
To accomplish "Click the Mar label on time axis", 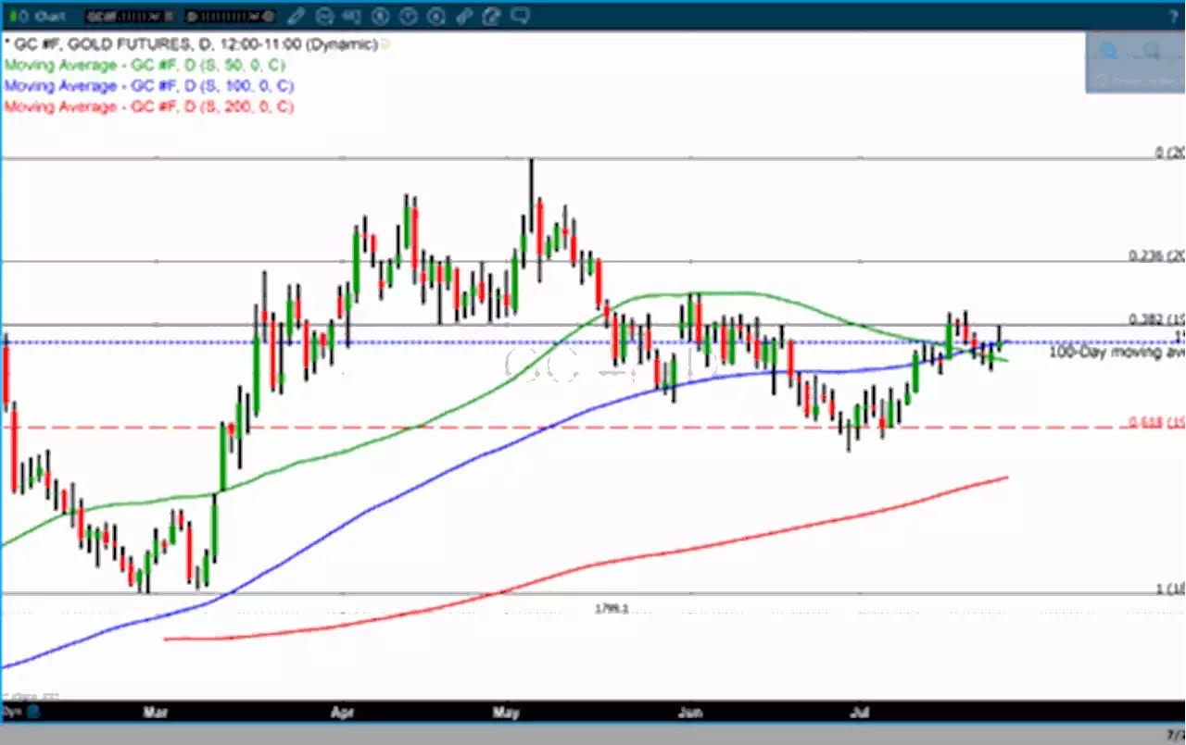I will coord(156,714).
